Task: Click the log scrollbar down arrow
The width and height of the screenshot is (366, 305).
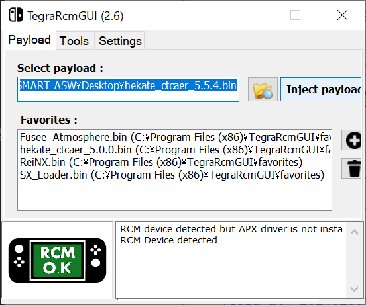Action: pyautogui.click(x=354, y=289)
